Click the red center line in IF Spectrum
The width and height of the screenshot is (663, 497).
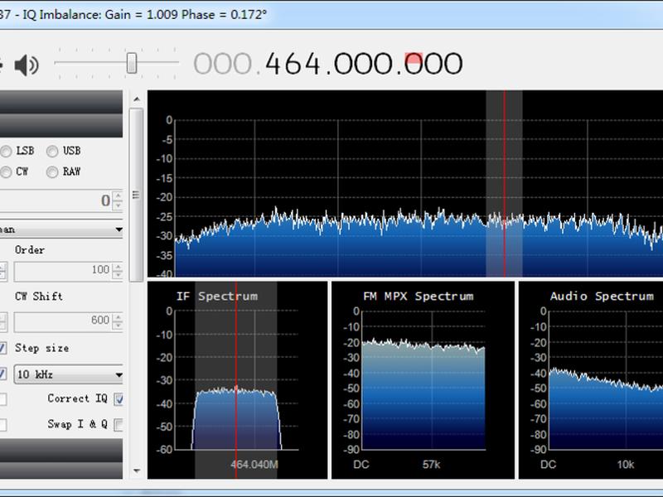point(236,380)
